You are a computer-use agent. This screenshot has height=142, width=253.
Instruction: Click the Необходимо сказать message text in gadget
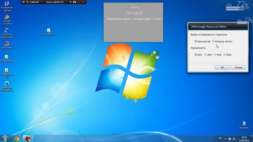(x=134, y=19)
